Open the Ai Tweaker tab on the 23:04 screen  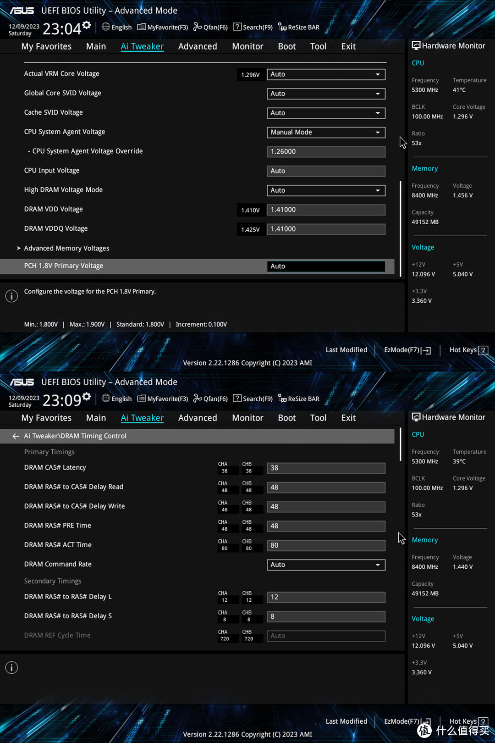[x=142, y=46]
